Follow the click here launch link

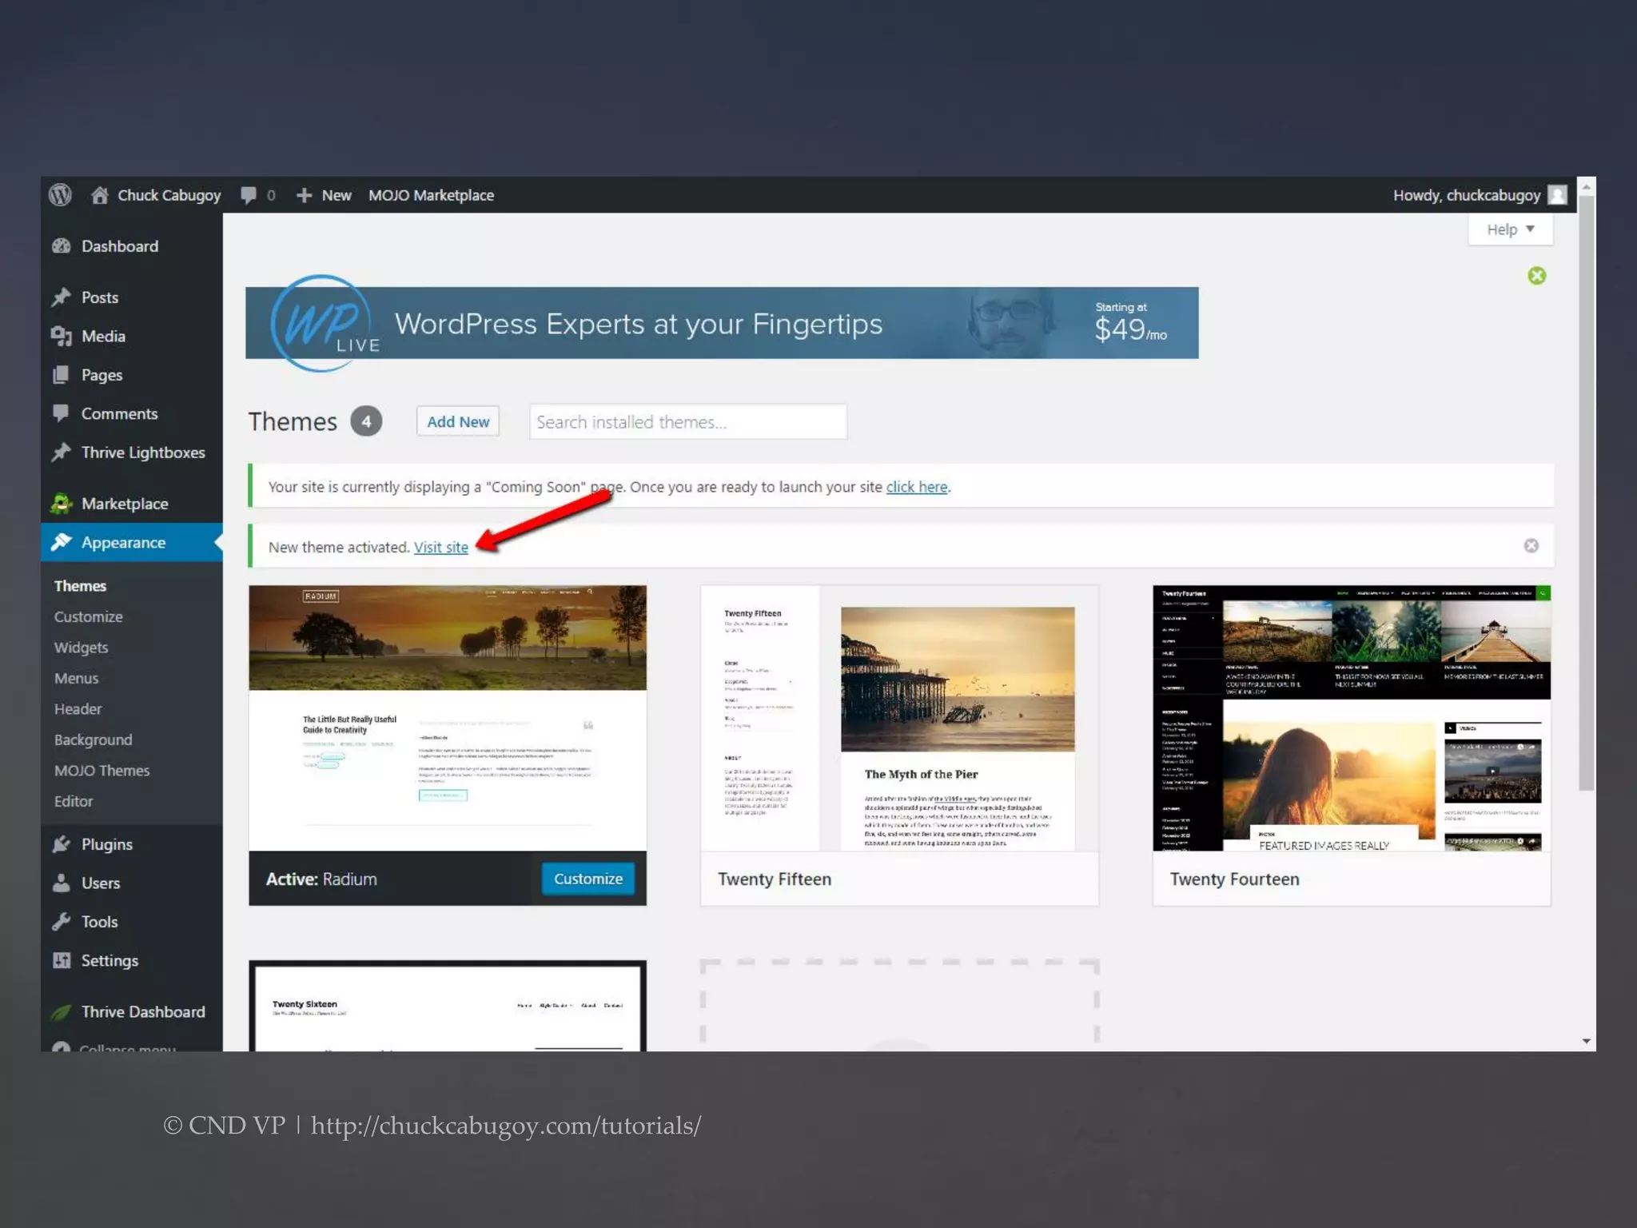(x=917, y=487)
